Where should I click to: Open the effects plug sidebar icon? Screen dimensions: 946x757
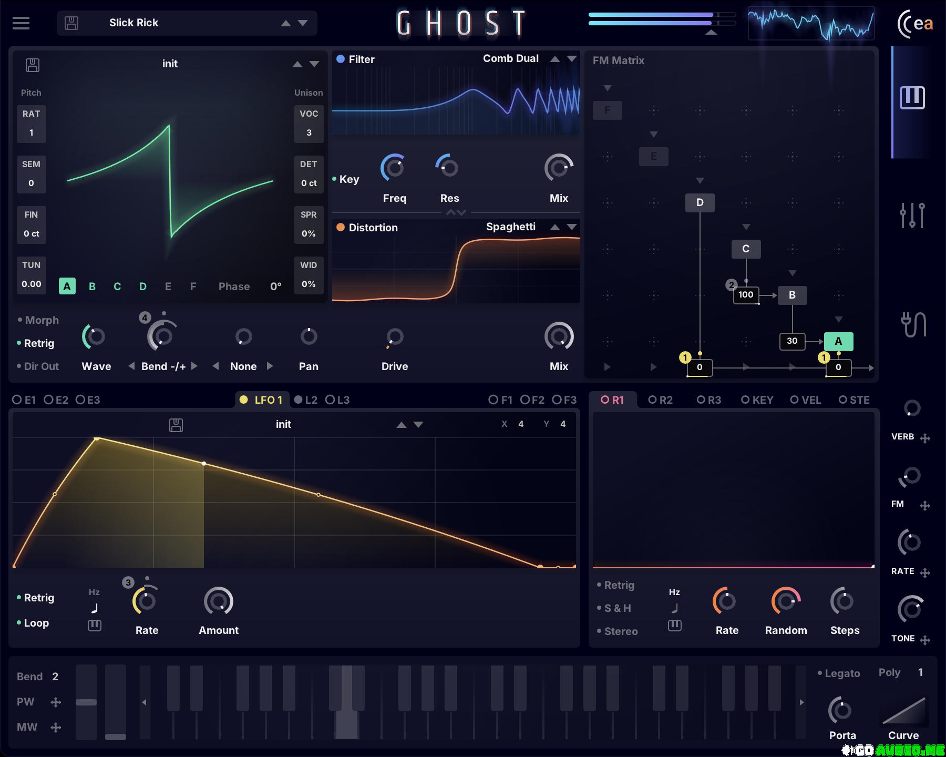[x=913, y=324]
